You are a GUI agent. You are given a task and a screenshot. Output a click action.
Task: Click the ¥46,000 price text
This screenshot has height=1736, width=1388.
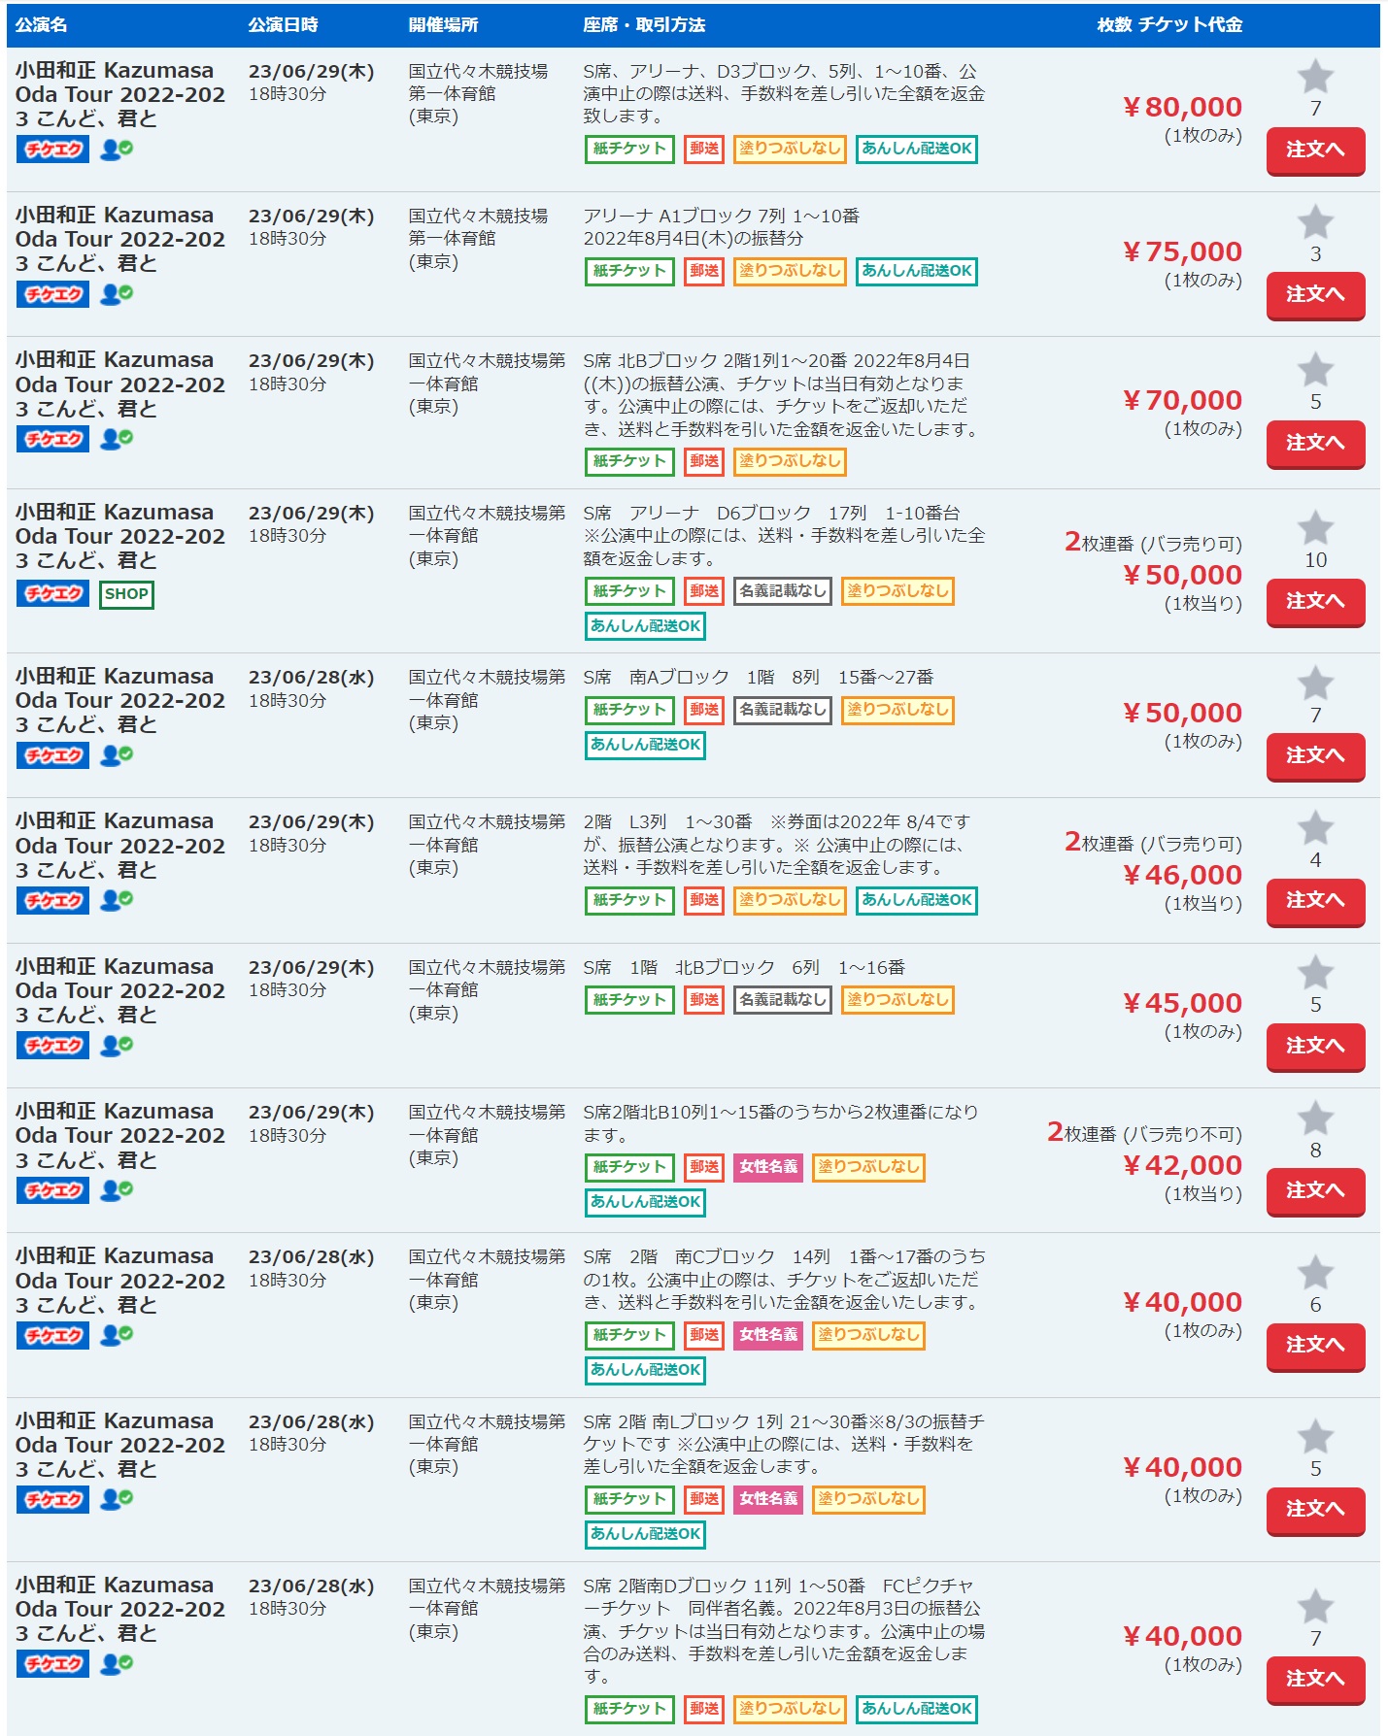click(1182, 875)
